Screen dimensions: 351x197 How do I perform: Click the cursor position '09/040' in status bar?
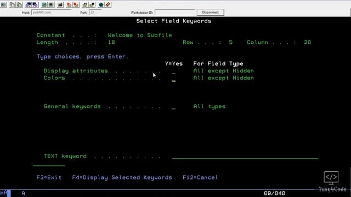pyautogui.click(x=274, y=193)
